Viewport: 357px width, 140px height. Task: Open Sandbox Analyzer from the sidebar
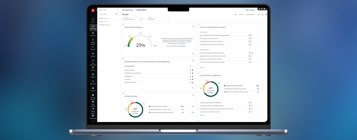[x=93, y=96]
